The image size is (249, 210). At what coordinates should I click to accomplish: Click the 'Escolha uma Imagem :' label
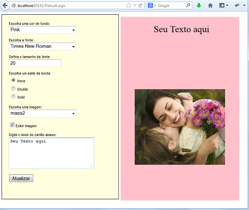[x=26, y=107]
